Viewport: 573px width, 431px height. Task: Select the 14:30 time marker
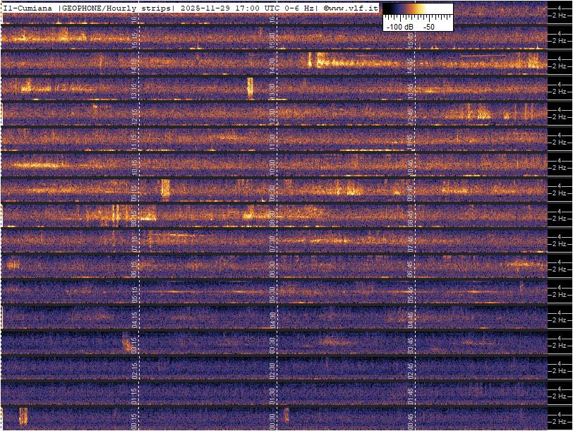coord(272,62)
